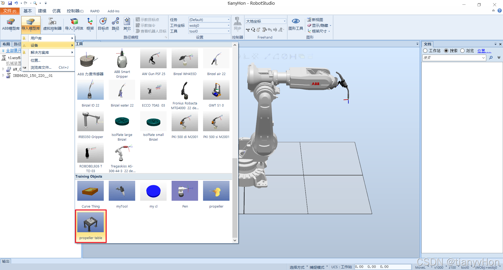Click the 路径 path icon
This screenshot has width=503, height=270.
coord(116,24)
